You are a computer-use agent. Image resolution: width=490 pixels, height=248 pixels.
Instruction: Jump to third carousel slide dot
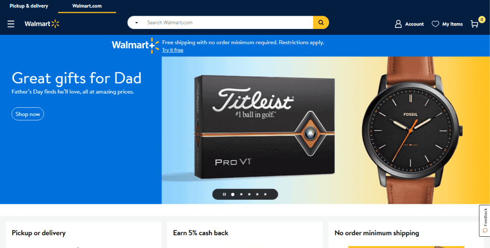tap(249, 195)
